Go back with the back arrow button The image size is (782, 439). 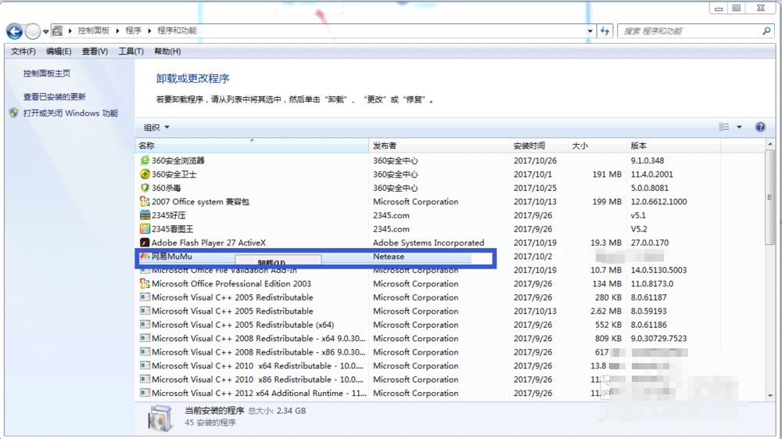pos(14,31)
